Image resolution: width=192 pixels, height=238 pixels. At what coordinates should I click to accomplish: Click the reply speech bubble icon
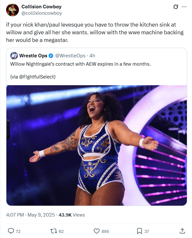point(11,231)
